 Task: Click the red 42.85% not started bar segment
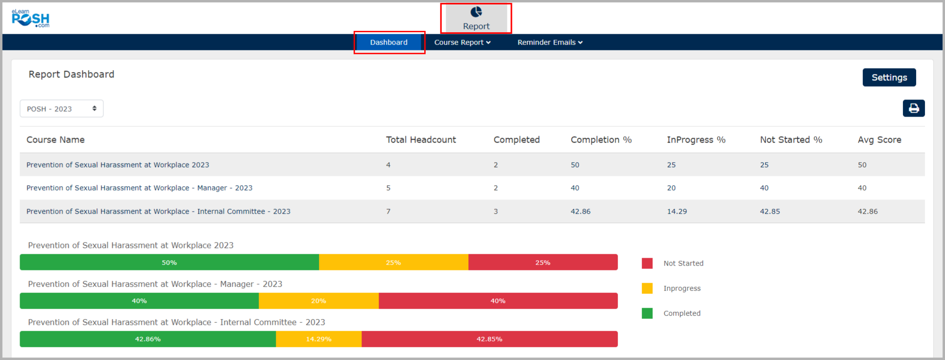click(489, 339)
